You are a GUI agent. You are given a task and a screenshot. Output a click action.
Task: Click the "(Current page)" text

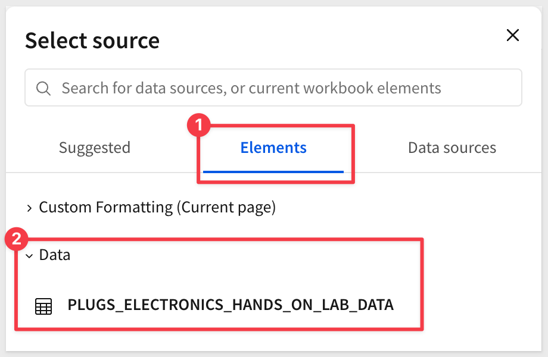pos(225,208)
